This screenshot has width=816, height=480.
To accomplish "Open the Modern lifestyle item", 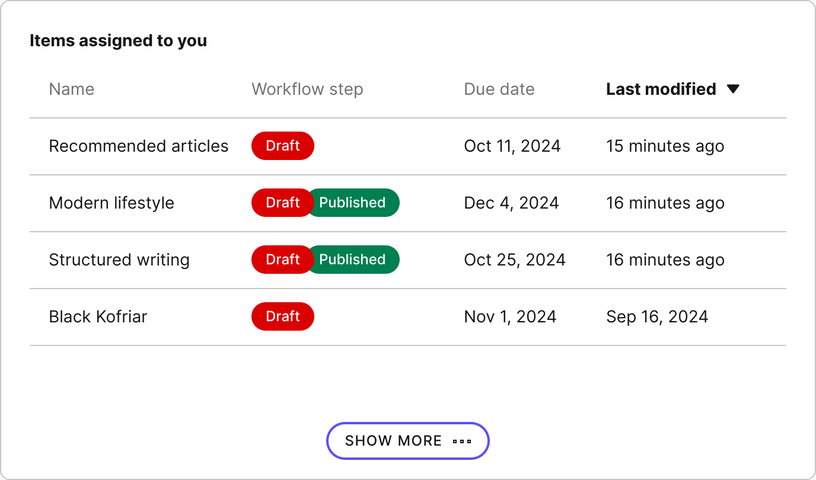I will pyautogui.click(x=111, y=203).
